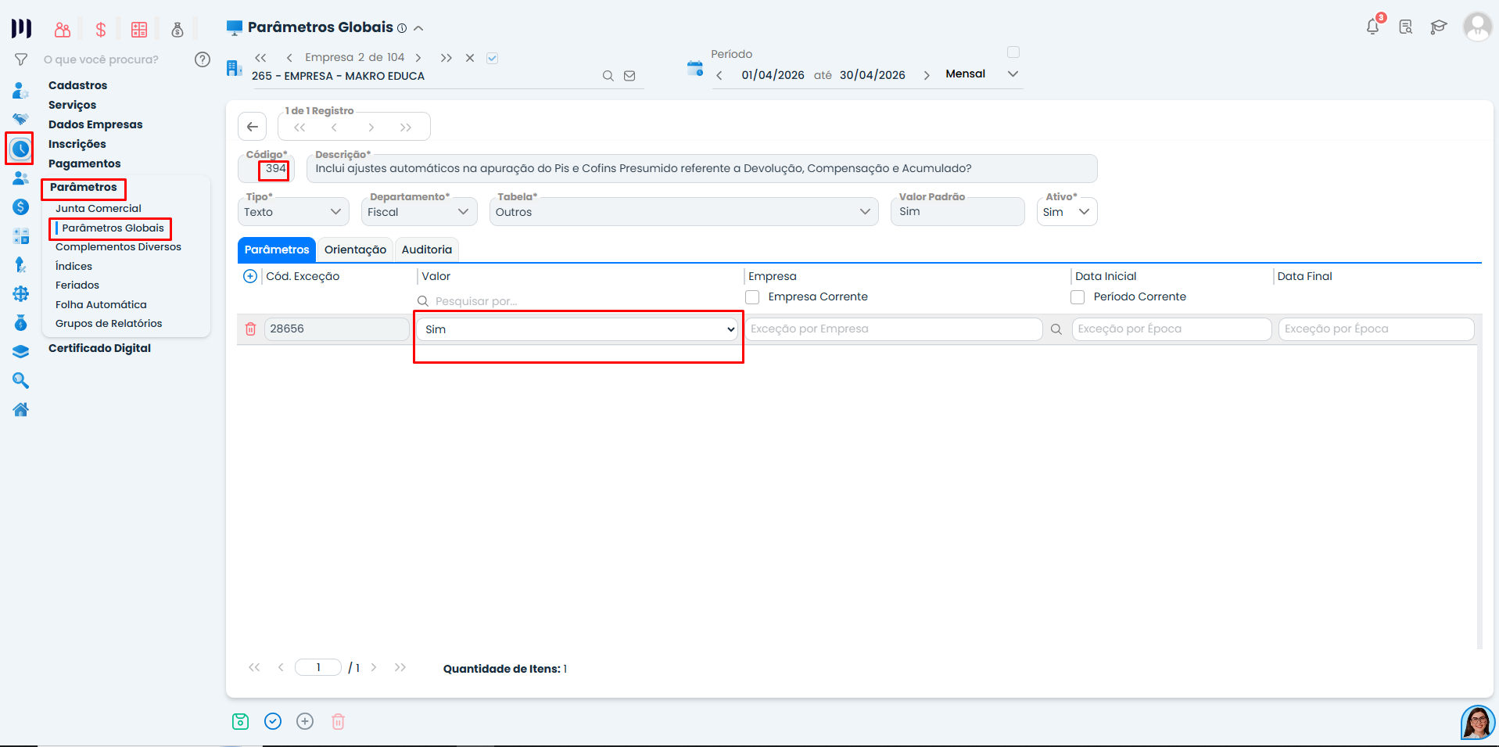1499x747 pixels.
Task: Open the Ativo dropdown
Action: [x=1067, y=212]
